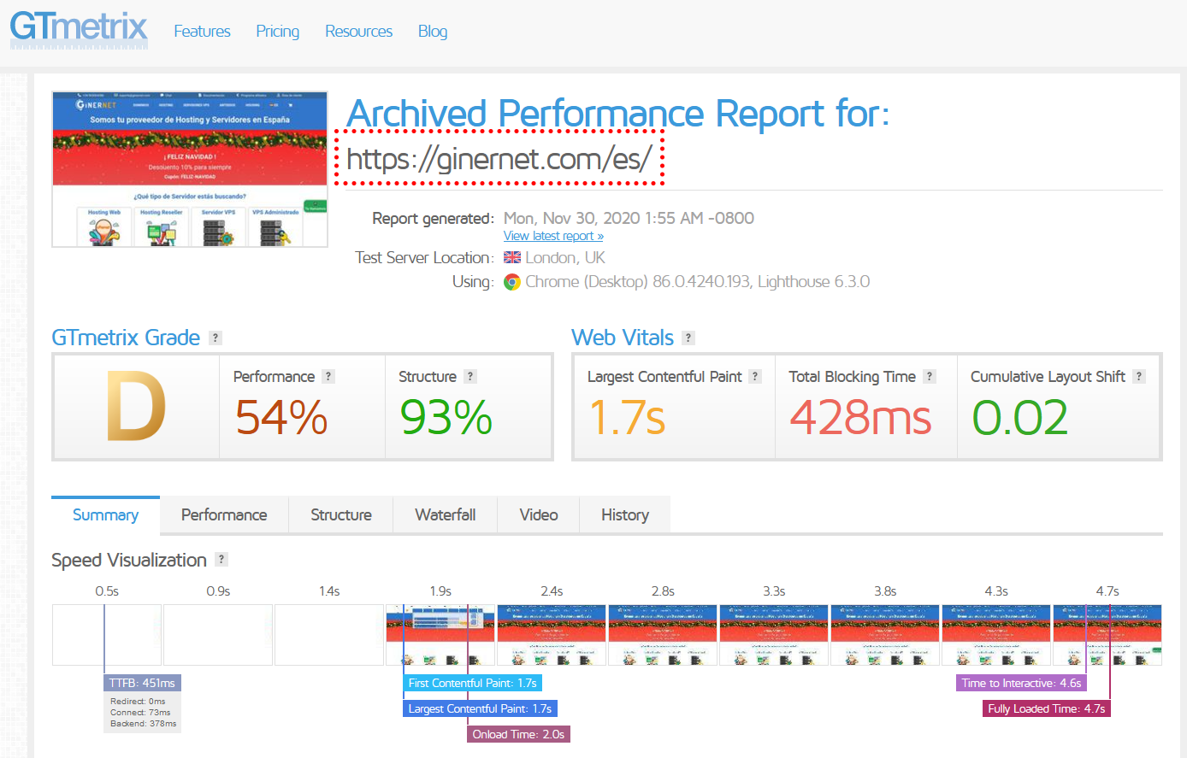
Task: Go to the Blog link
Action: point(433,32)
